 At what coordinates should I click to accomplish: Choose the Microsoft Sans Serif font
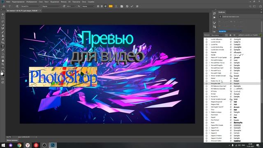217,68
